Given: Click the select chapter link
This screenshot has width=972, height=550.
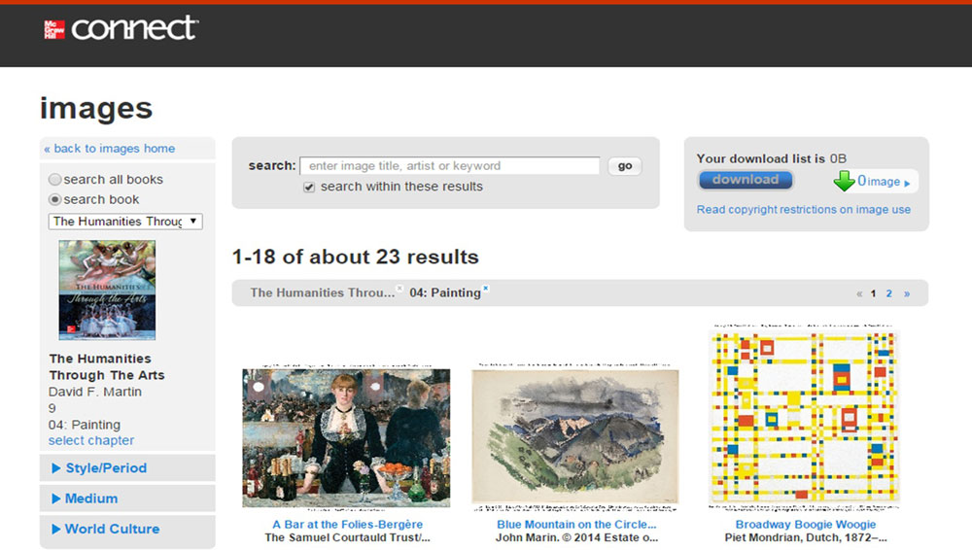Looking at the screenshot, I should tap(91, 441).
